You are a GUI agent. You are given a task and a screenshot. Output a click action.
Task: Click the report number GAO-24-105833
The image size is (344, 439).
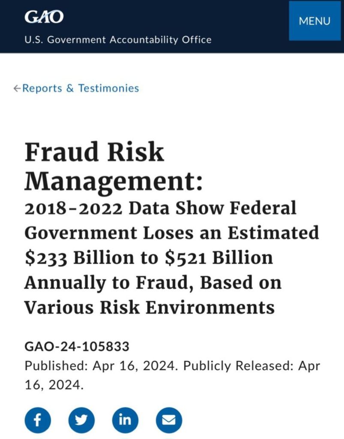coord(77,346)
